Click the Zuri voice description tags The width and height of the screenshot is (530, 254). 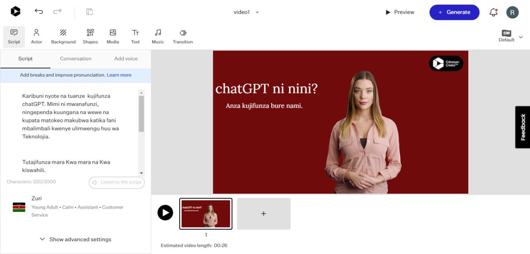pyautogui.click(x=78, y=211)
